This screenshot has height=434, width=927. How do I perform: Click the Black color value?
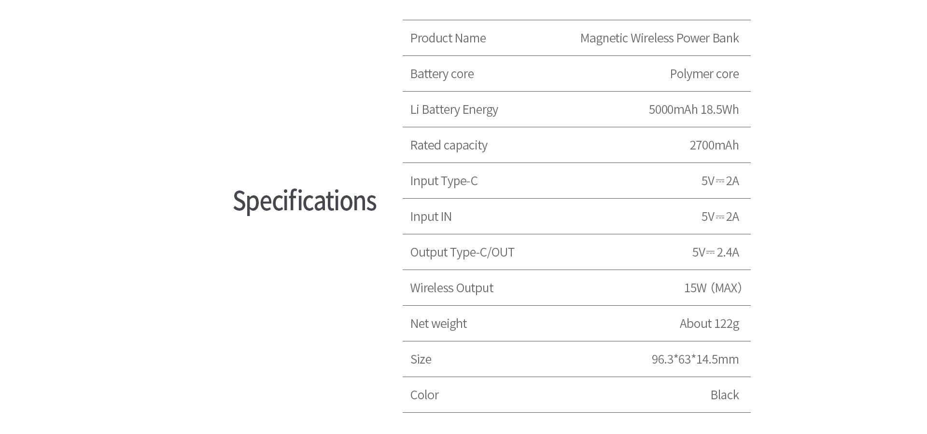(724, 395)
